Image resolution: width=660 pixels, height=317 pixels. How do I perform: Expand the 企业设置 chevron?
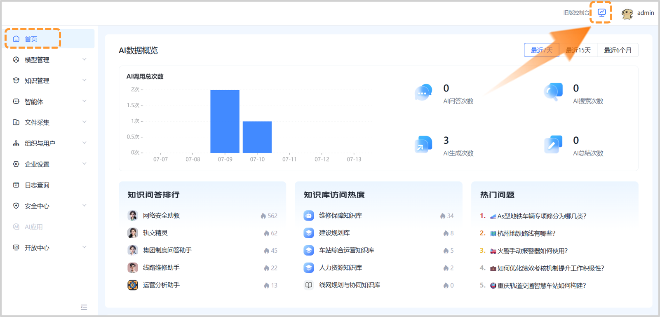[x=84, y=164]
